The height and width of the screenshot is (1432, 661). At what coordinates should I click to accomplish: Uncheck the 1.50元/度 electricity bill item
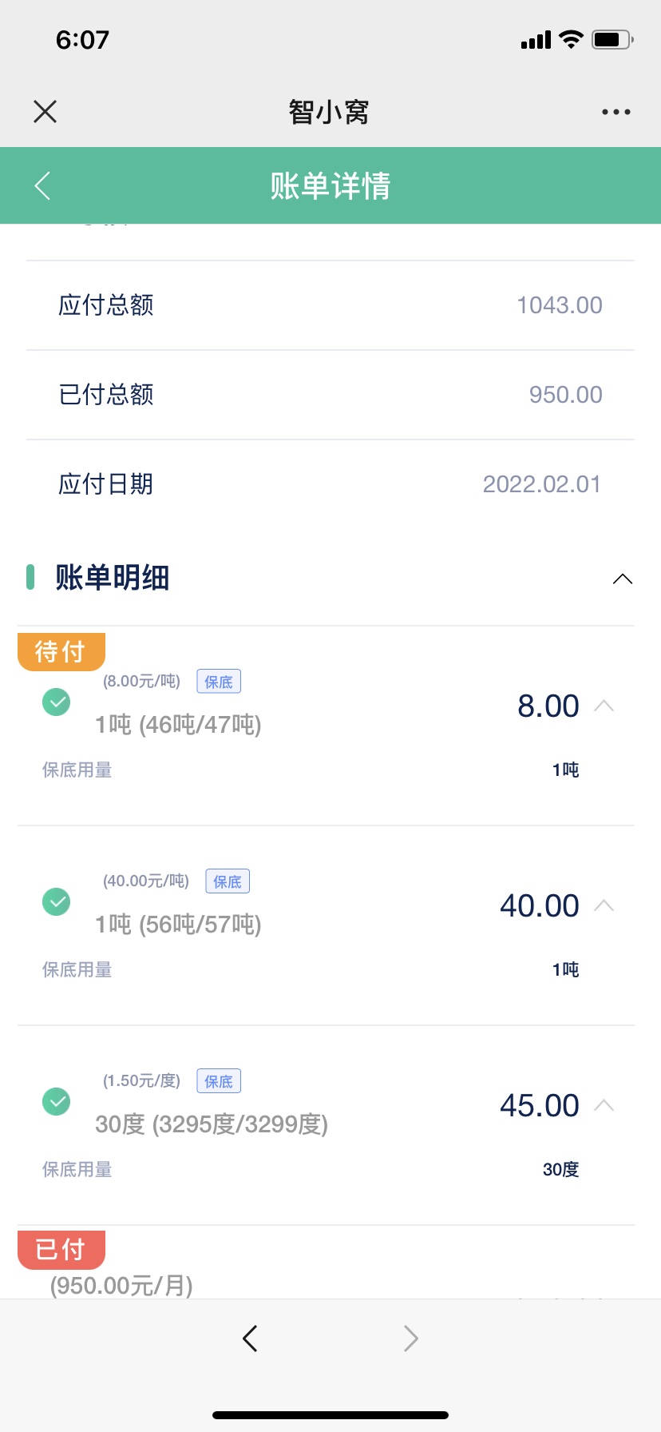click(x=56, y=1102)
